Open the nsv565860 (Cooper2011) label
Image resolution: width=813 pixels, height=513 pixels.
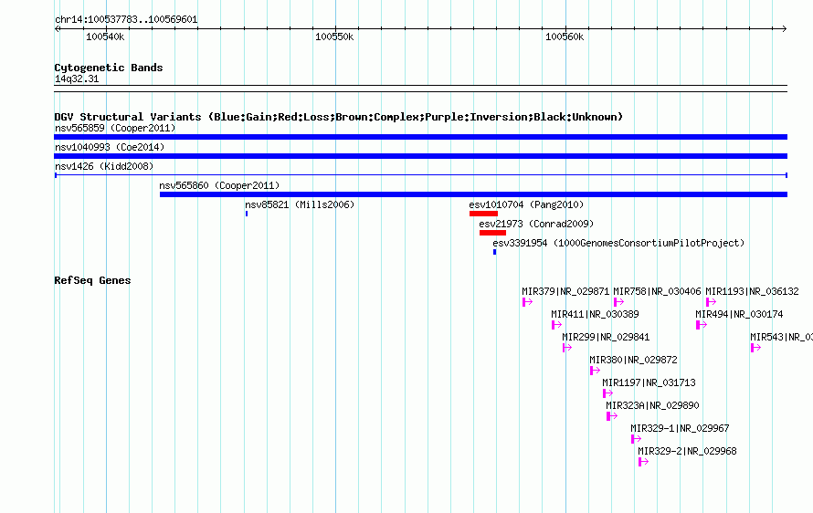point(219,185)
